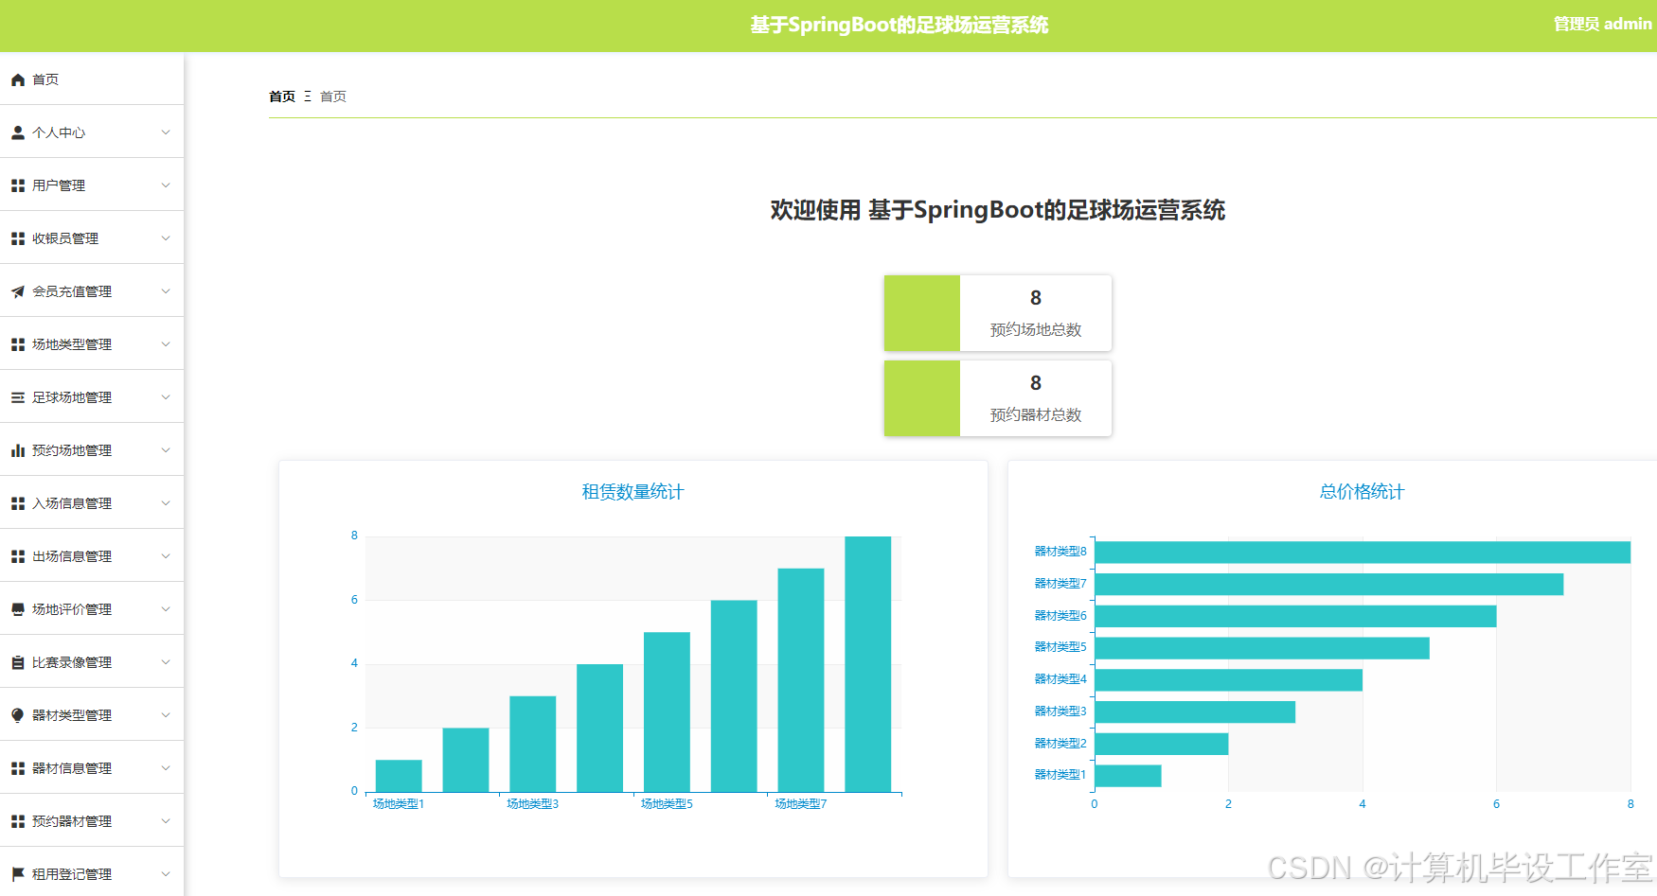Image resolution: width=1657 pixels, height=896 pixels.
Task: Click the grid icon for 场地类型管理
Action: tap(18, 345)
